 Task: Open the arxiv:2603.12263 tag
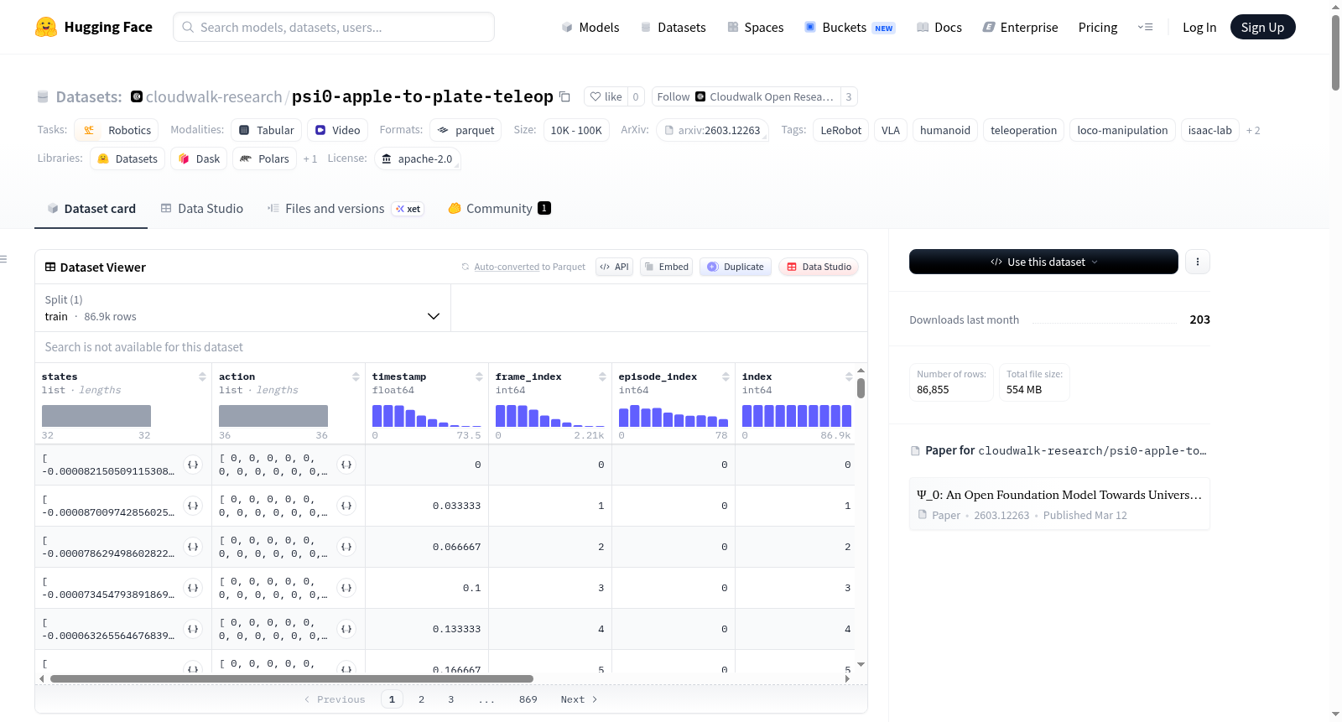[712, 130]
